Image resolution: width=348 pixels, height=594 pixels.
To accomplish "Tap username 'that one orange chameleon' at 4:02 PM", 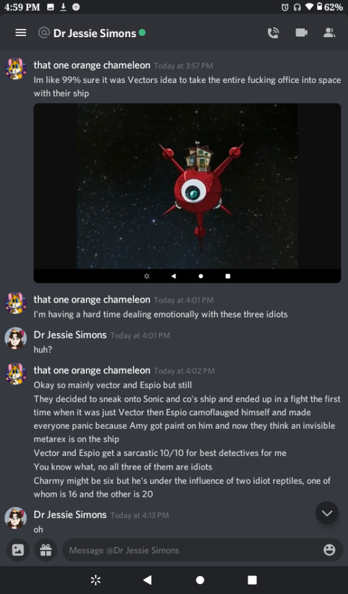I will pos(92,370).
